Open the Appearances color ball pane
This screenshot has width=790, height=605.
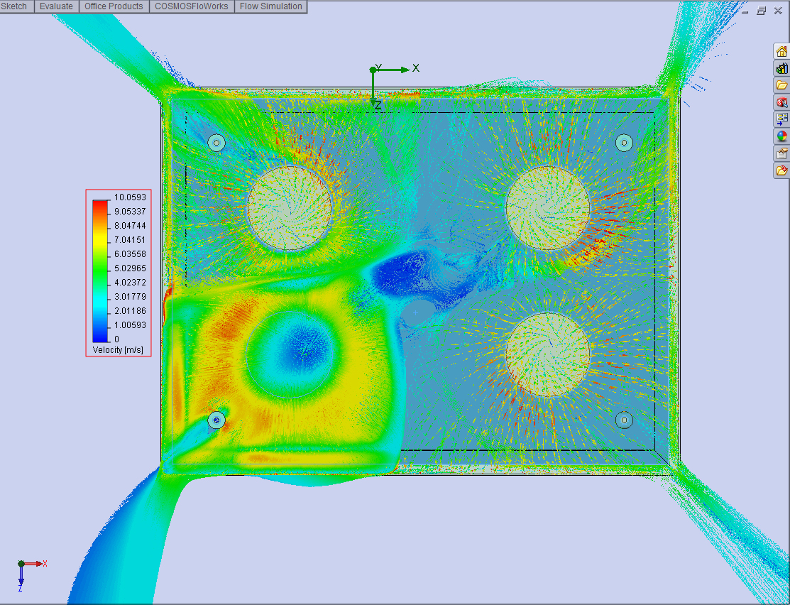pos(781,136)
